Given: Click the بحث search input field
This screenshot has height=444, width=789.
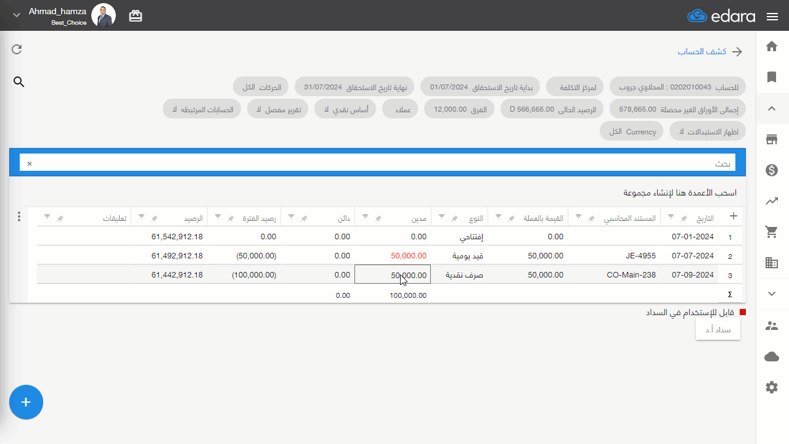Looking at the screenshot, I should coord(377,163).
